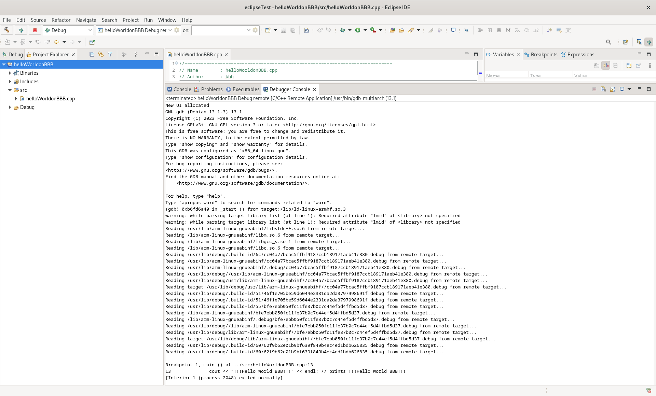Image resolution: width=656 pixels, height=396 pixels.
Task: Switch to the Expressions tab
Action: click(x=578, y=54)
